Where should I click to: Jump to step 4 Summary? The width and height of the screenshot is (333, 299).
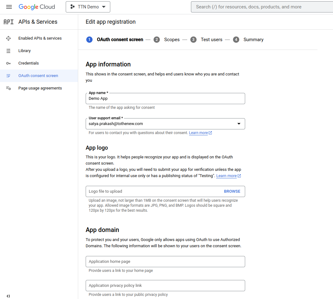click(248, 40)
